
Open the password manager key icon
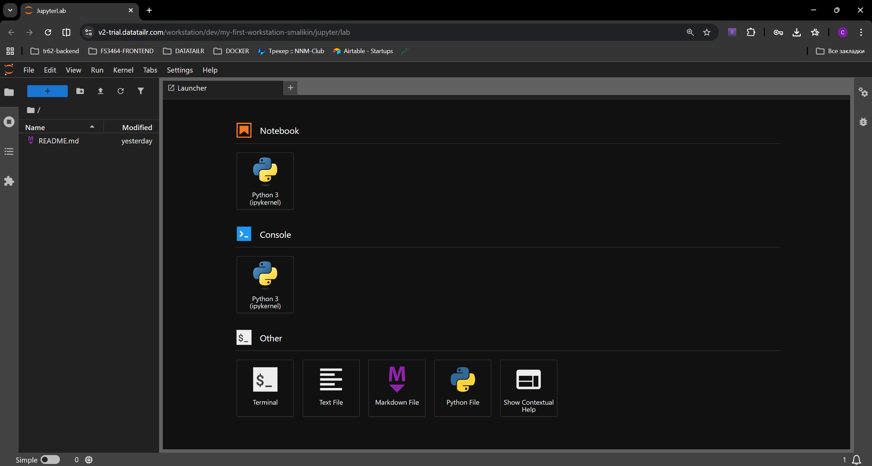[778, 32]
